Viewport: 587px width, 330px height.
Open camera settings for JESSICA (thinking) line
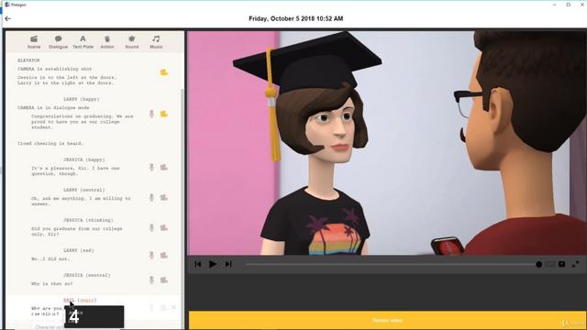164,228
